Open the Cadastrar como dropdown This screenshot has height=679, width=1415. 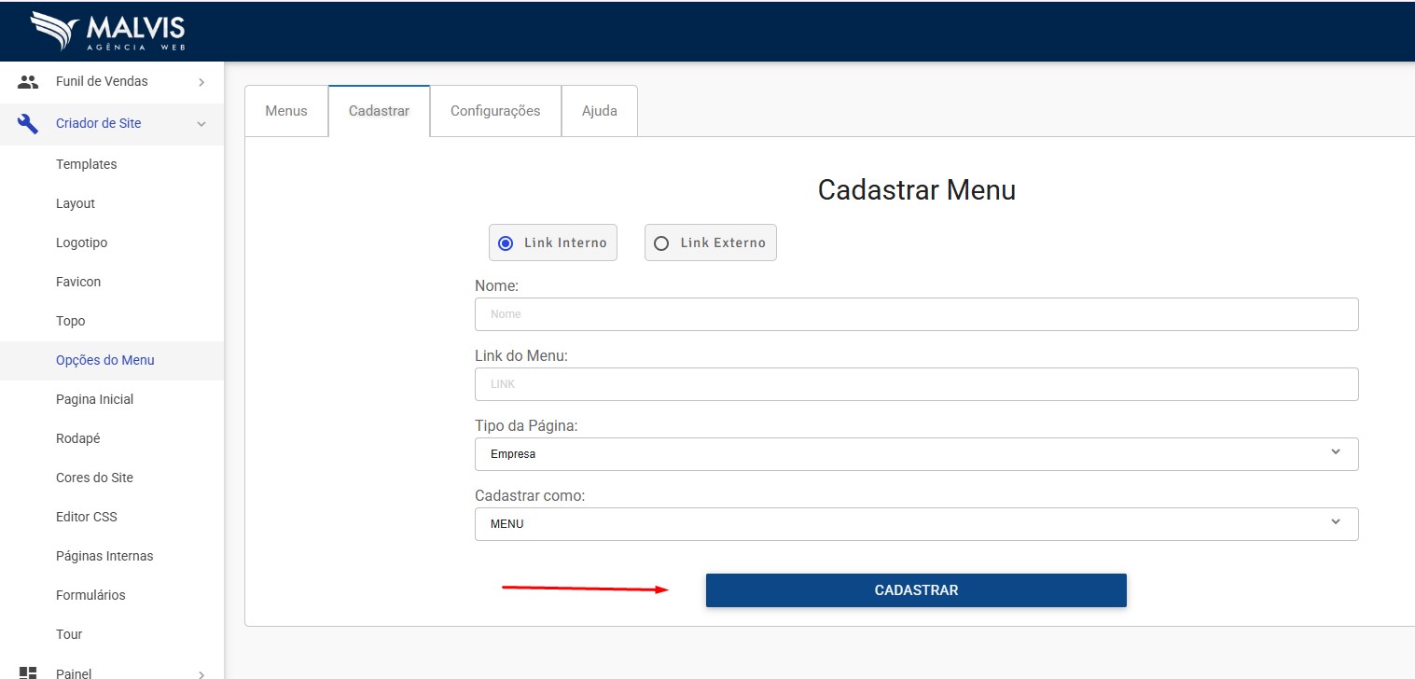pyautogui.click(x=916, y=524)
